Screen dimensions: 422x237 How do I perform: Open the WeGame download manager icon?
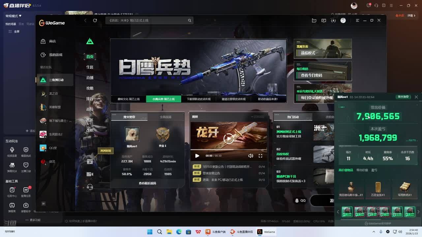[333, 20]
